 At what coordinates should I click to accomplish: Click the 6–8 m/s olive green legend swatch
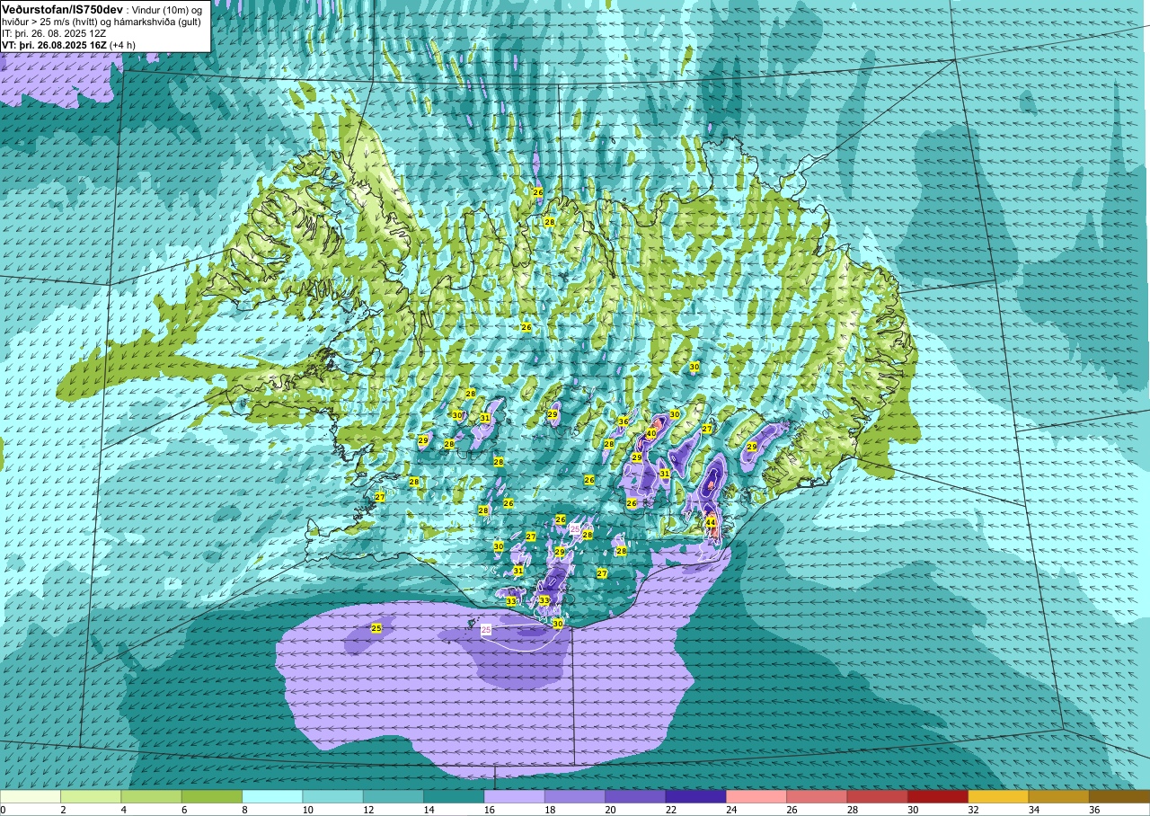[212, 796]
